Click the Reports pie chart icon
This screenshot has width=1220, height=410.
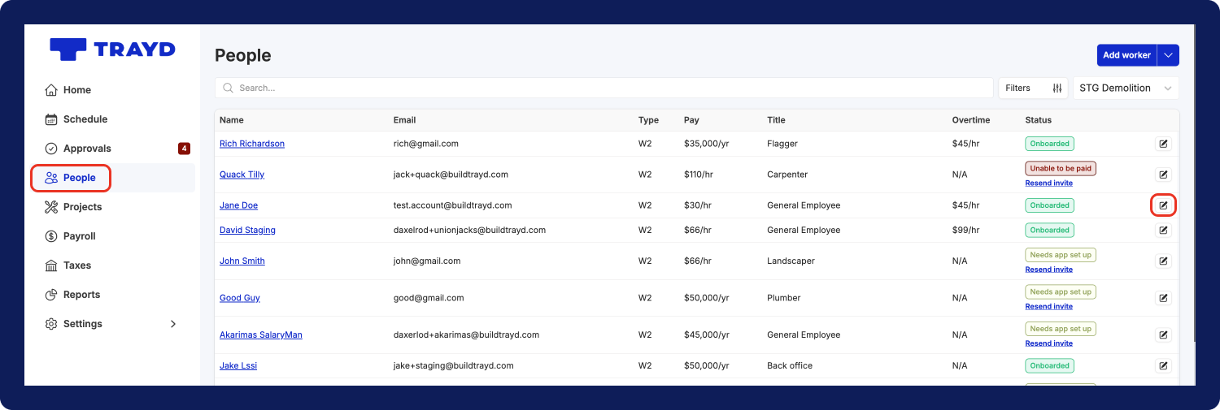[51, 295]
